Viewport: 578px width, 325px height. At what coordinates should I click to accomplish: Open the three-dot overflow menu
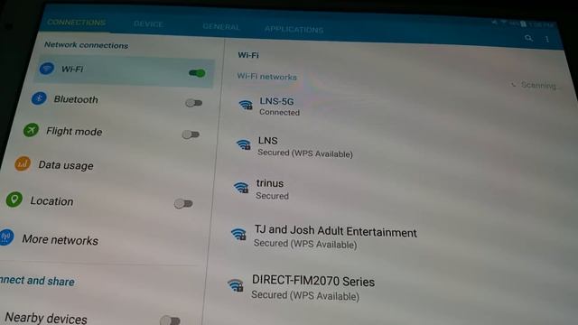coord(547,39)
